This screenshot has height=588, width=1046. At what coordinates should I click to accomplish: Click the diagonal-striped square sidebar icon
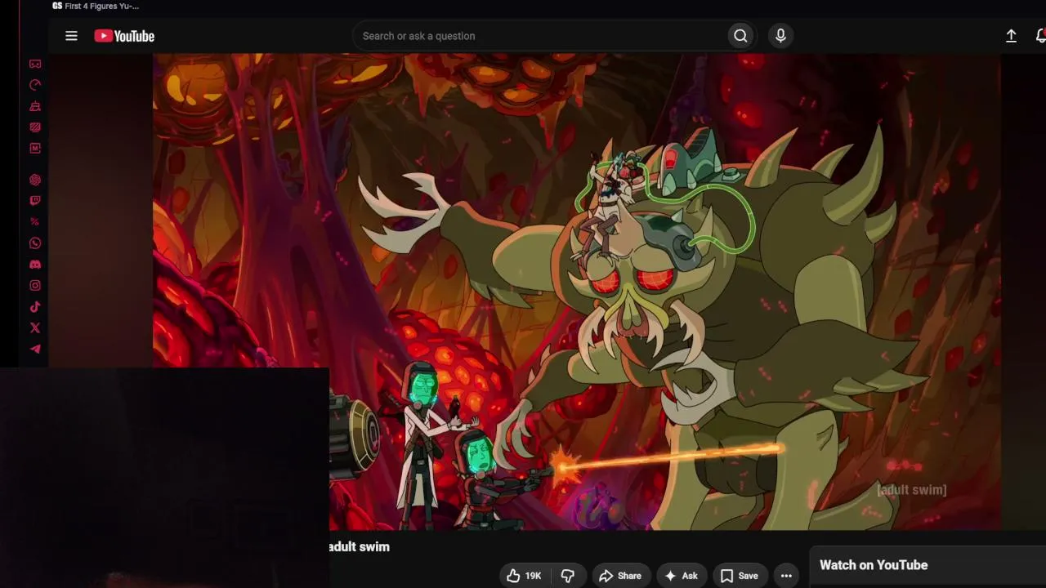click(x=35, y=127)
